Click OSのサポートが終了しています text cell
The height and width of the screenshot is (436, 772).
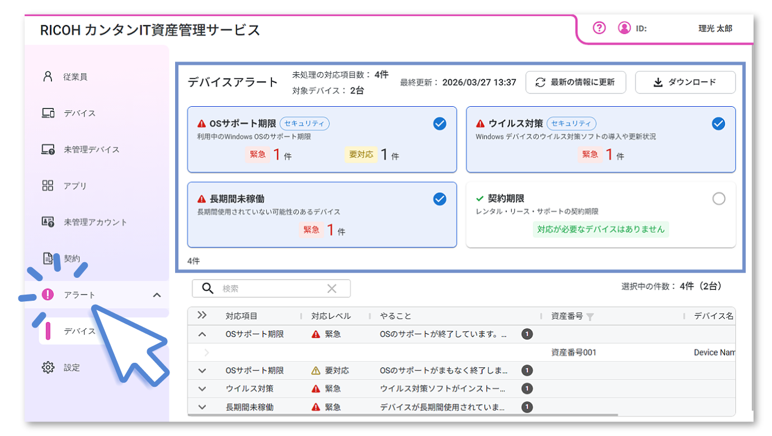(x=444, y=334)
